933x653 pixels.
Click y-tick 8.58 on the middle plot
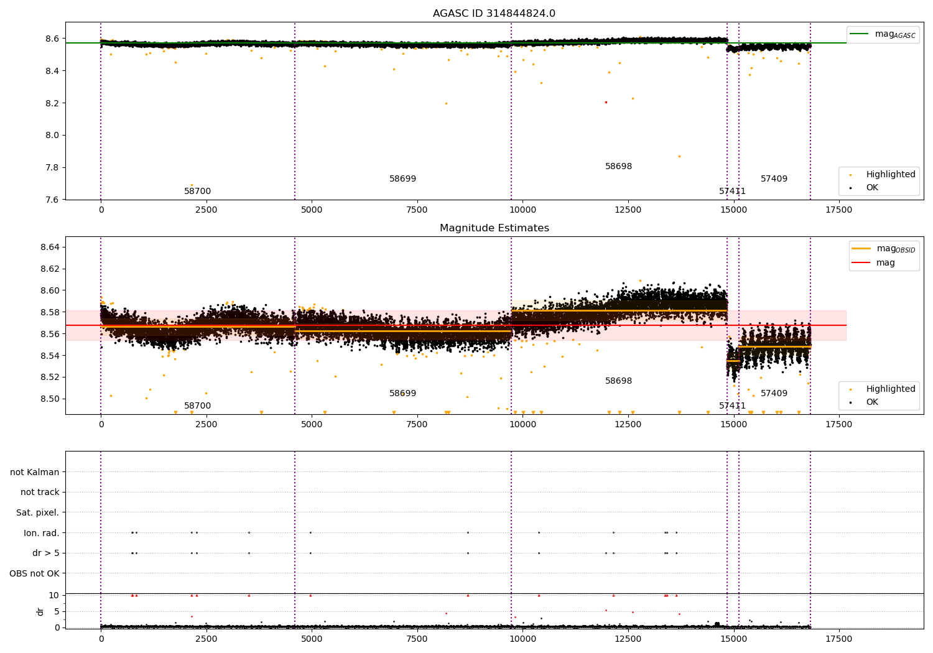[50, 312]
